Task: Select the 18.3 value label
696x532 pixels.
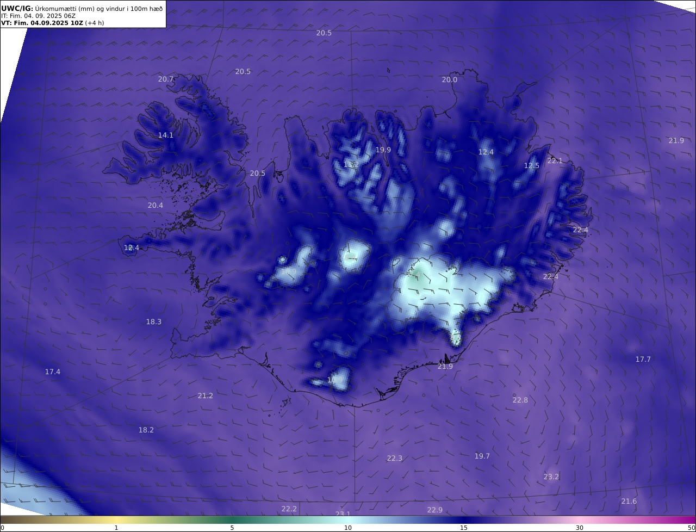Action: pos(154,322)
